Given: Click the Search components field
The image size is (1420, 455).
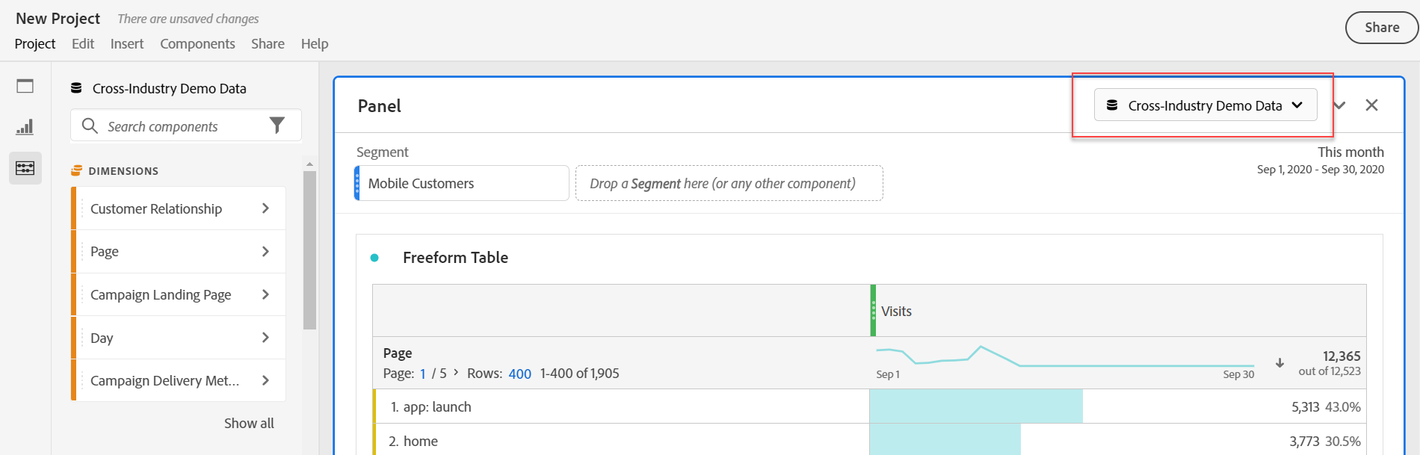Looking at the screenshot, I should tap(179, 126).
